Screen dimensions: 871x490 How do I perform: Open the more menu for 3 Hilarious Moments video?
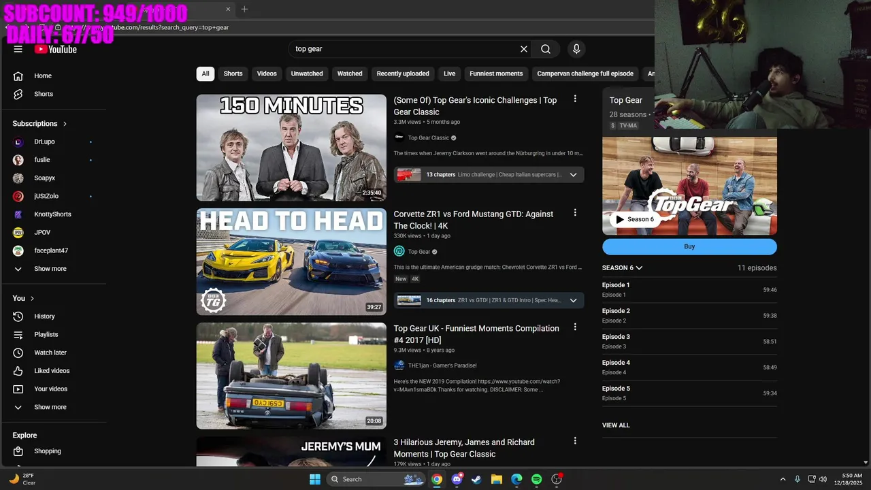[575, 441]
